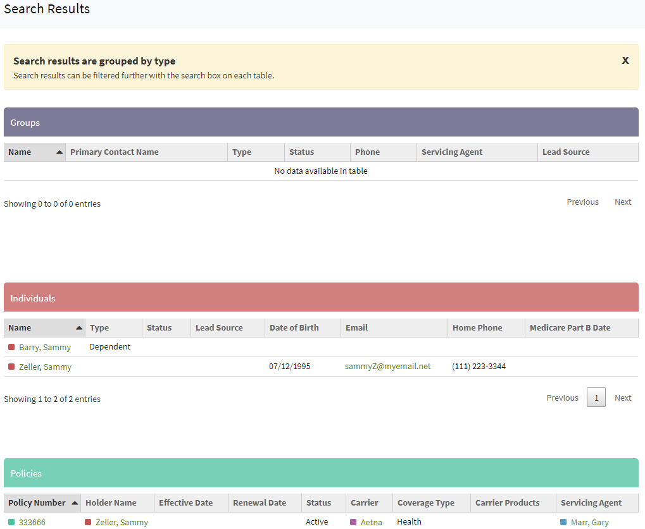
Task: Click Next under the Individuals table
Action: tap(622, 398)
